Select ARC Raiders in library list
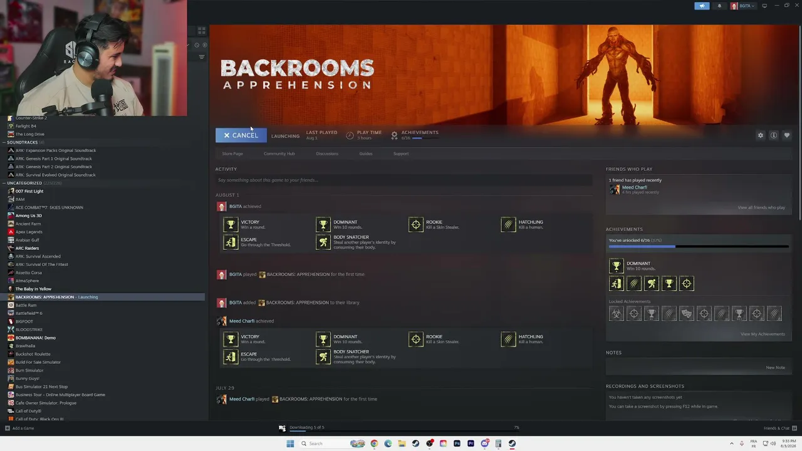802x451 pixels. pyautogui.click(x=27, y=248)
